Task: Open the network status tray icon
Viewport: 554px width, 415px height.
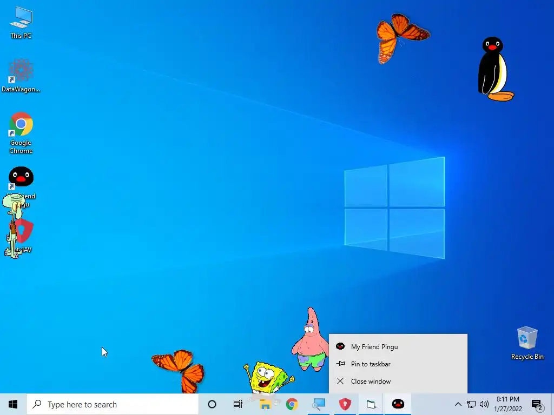Action: click(471, 404)
